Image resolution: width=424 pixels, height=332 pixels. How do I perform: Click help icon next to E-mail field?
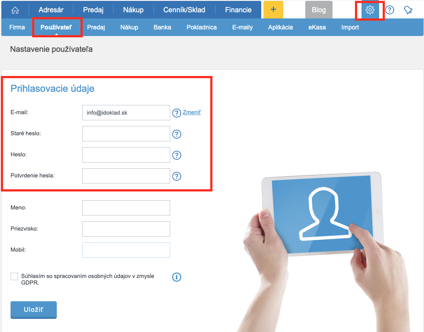(x=177, y=113)
